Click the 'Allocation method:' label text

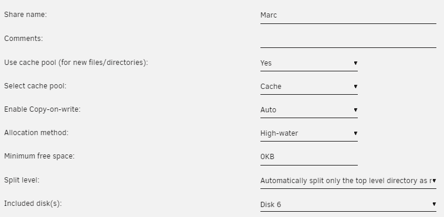point(36,133)
